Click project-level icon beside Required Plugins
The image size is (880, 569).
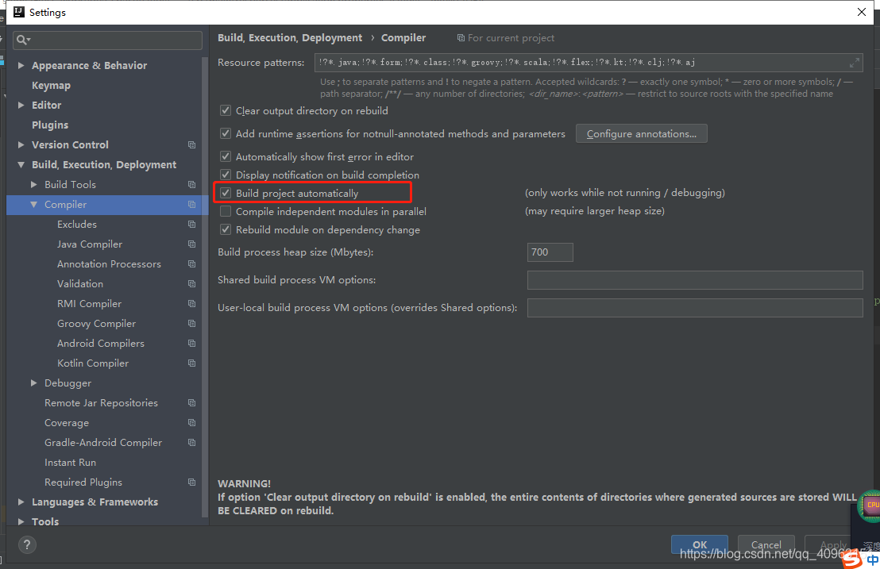tap(192, 482)
